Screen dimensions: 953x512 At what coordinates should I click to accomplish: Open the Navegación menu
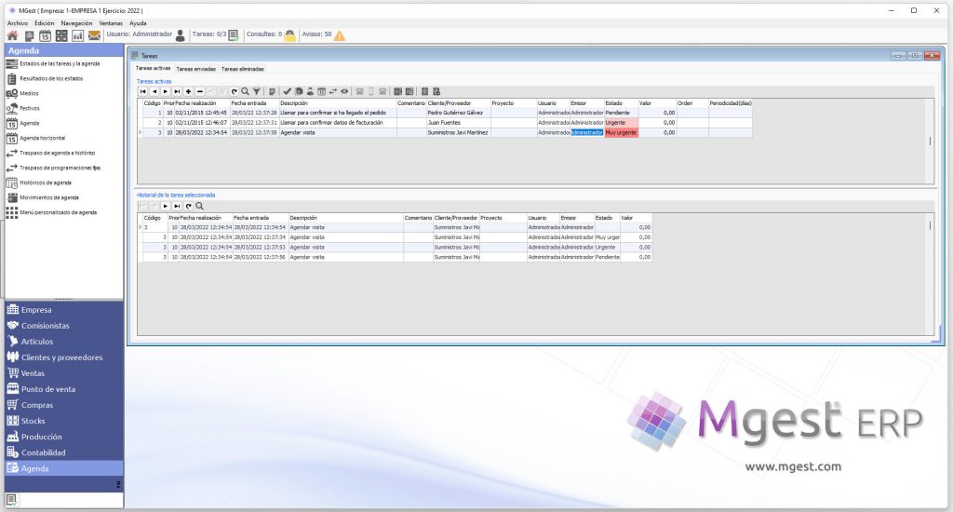(76, 23)
